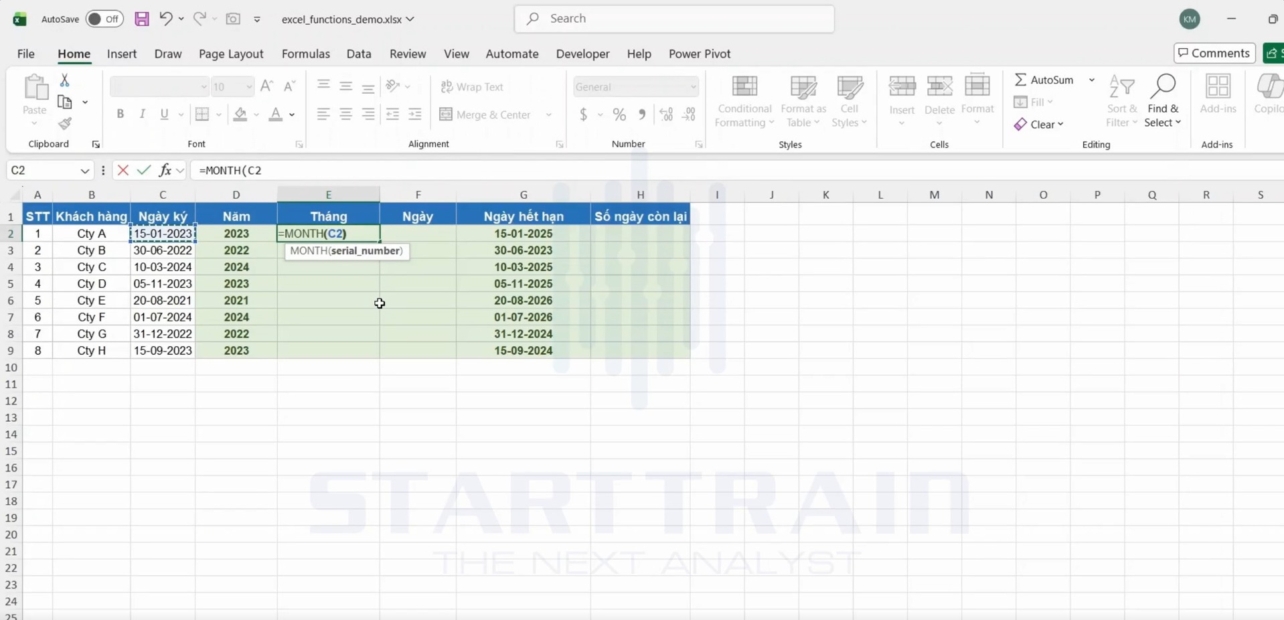The height and width of the screenshot is (620, 1284).
Task: Open Insert Function fx icon
Action: coord(165,170)
